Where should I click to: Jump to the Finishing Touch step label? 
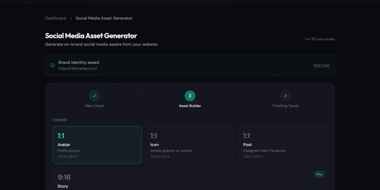tap(285, 106)
